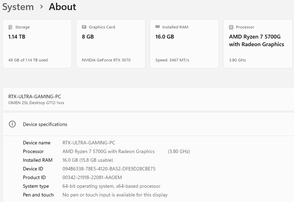Open the Graphics Card 8 GB card
The image size is (294, 202).
111,44
